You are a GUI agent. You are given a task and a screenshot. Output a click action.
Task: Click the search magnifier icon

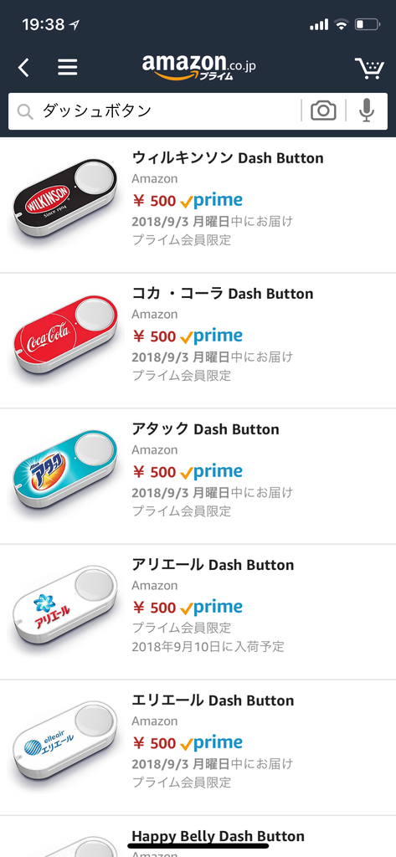[25, 111]
